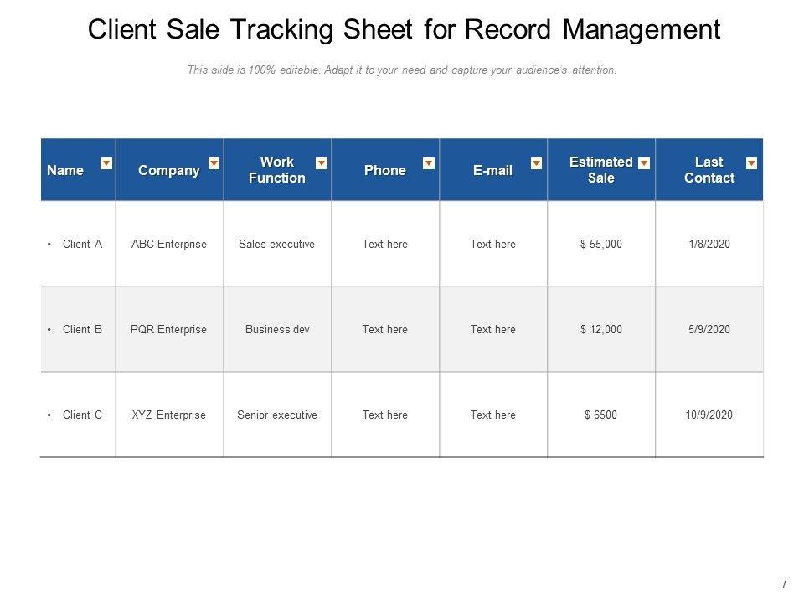804x603 pixels.
Task: Open the E-mail column filter arrow
Action: (536, 163)
